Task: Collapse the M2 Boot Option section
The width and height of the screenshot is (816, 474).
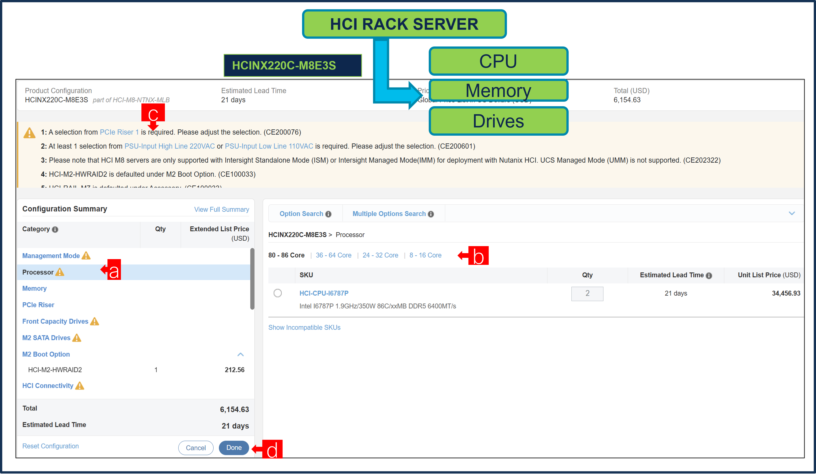Action: pos(241,355)
